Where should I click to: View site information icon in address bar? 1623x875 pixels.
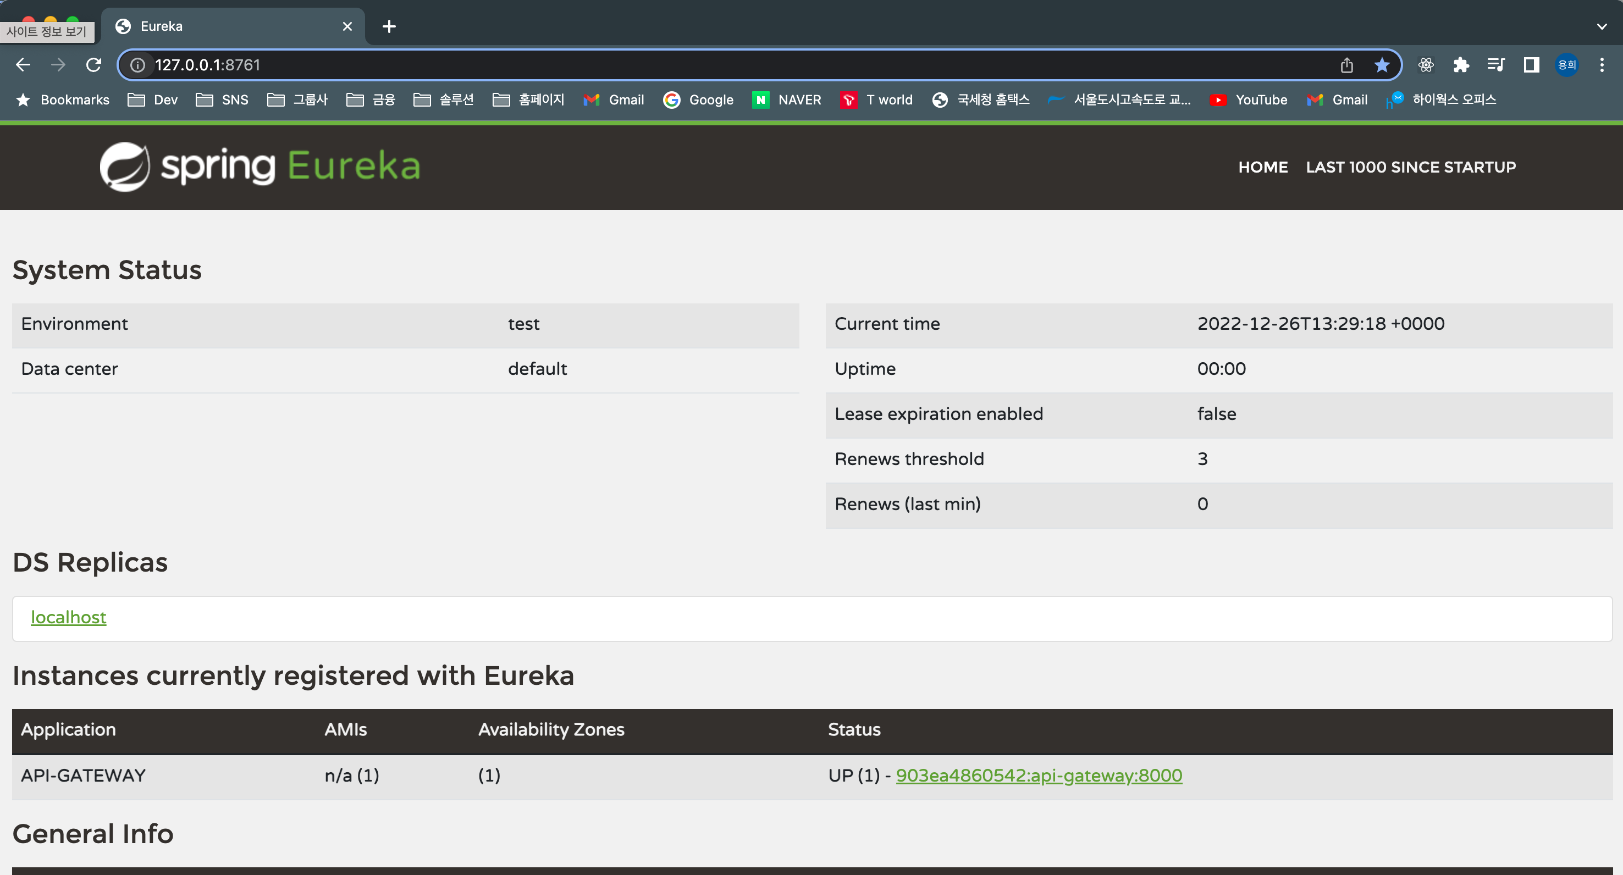click(138, 65)
